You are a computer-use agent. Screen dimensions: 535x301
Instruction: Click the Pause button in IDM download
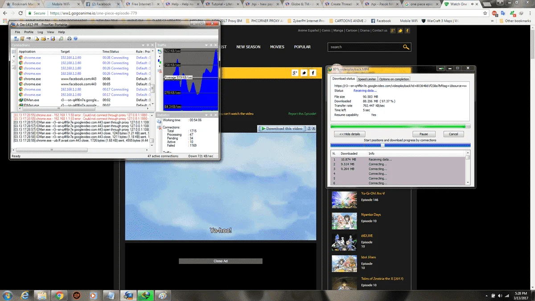pos(424,134)
